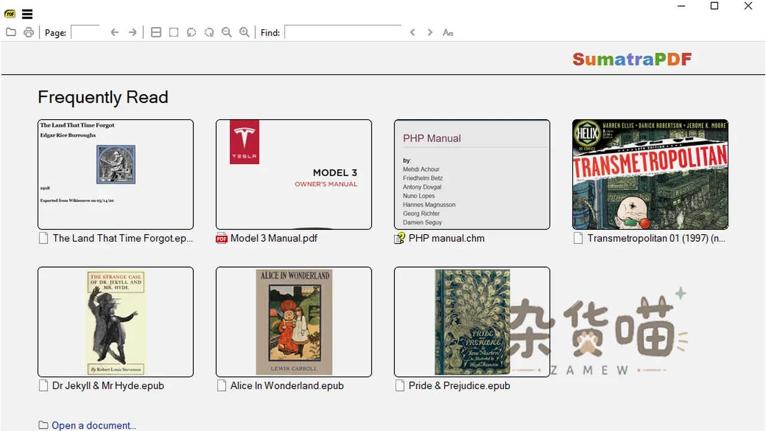Click file icon beside Alice In Wonderland.epub
Image resolution: width=766 pixels, height=431 pixels.
click(221, 386)
